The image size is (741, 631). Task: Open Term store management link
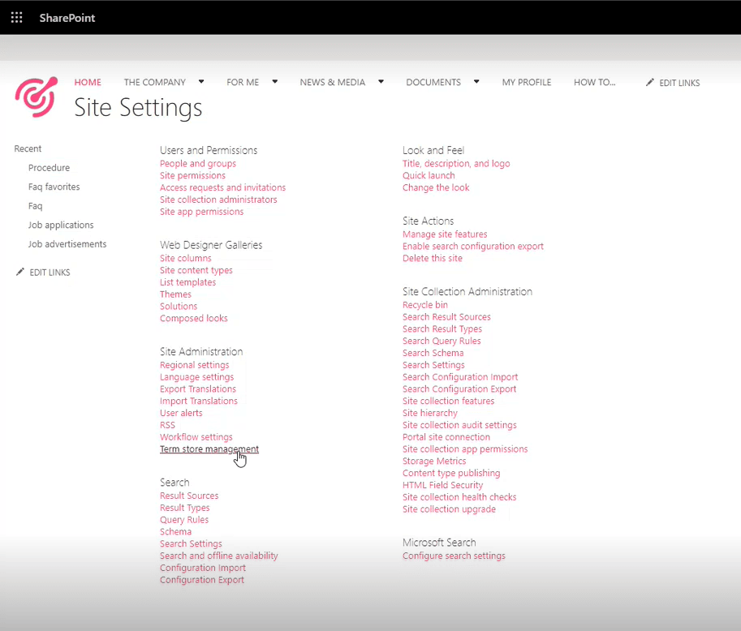209,449
